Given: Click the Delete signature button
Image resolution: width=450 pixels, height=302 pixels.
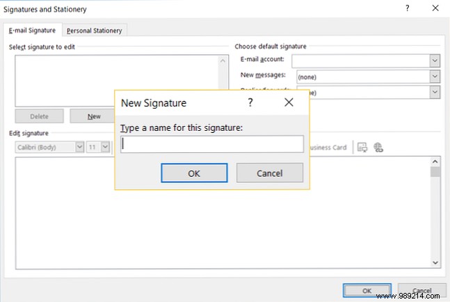Looking at the screenshot, I should click(40, 116).
